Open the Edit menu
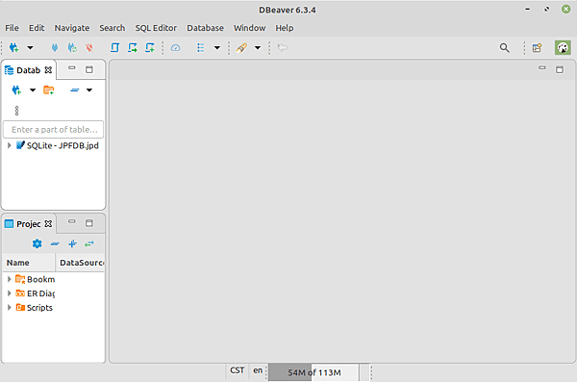This screenshot has height=382, width=577. click(x=37, y=28)
